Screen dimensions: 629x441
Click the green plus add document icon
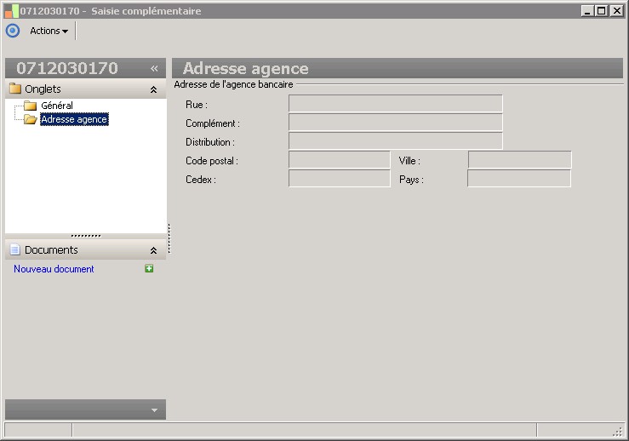(149, 268)
